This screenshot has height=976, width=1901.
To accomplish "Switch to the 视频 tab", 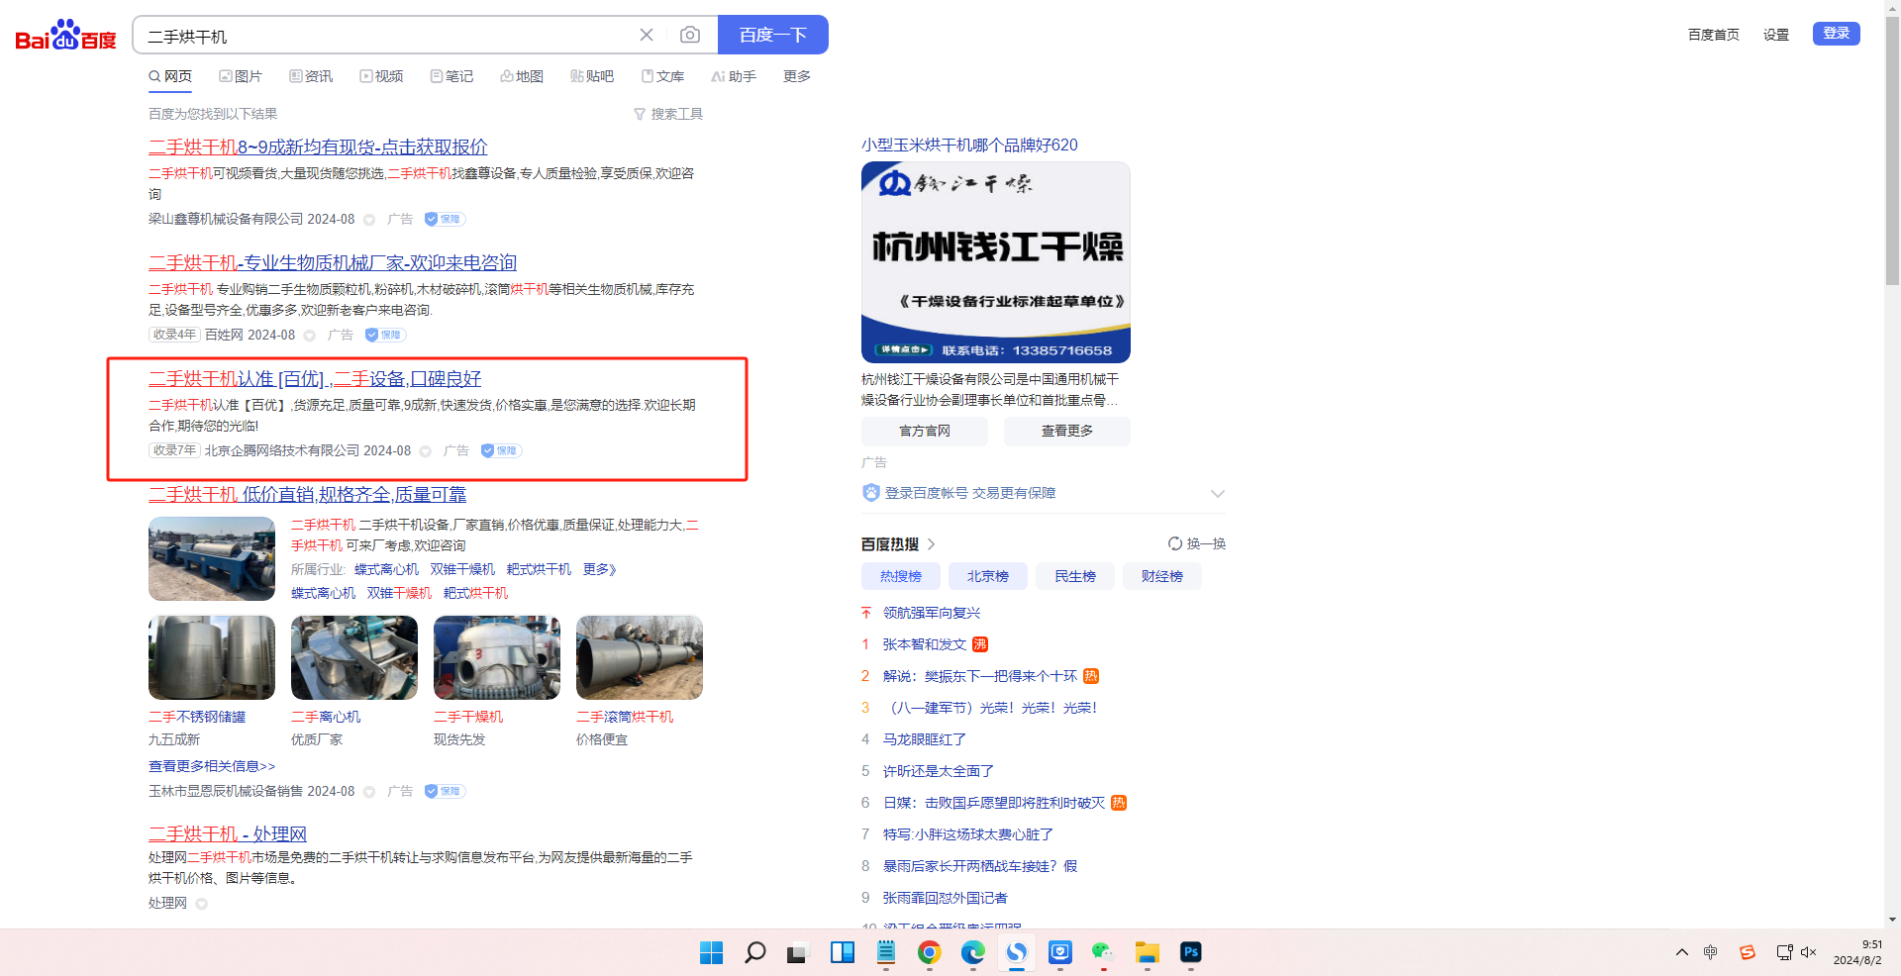I will [x=381, y=76].
